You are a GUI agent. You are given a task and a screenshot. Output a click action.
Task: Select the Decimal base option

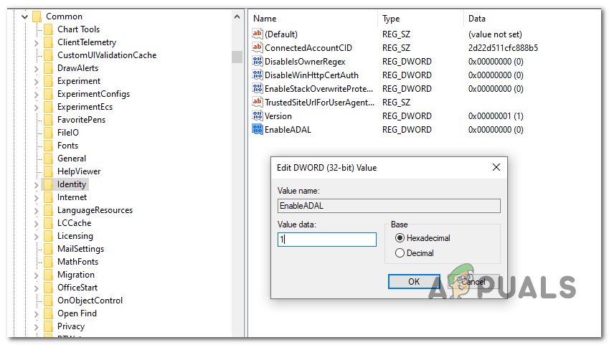(x=399, y=253)
